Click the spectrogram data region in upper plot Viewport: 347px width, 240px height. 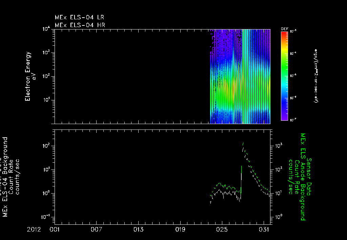240,76
